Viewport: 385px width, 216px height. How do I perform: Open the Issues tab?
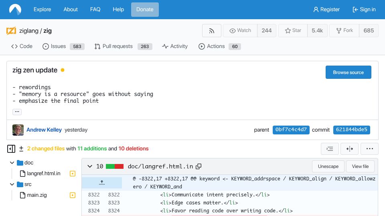63,46
